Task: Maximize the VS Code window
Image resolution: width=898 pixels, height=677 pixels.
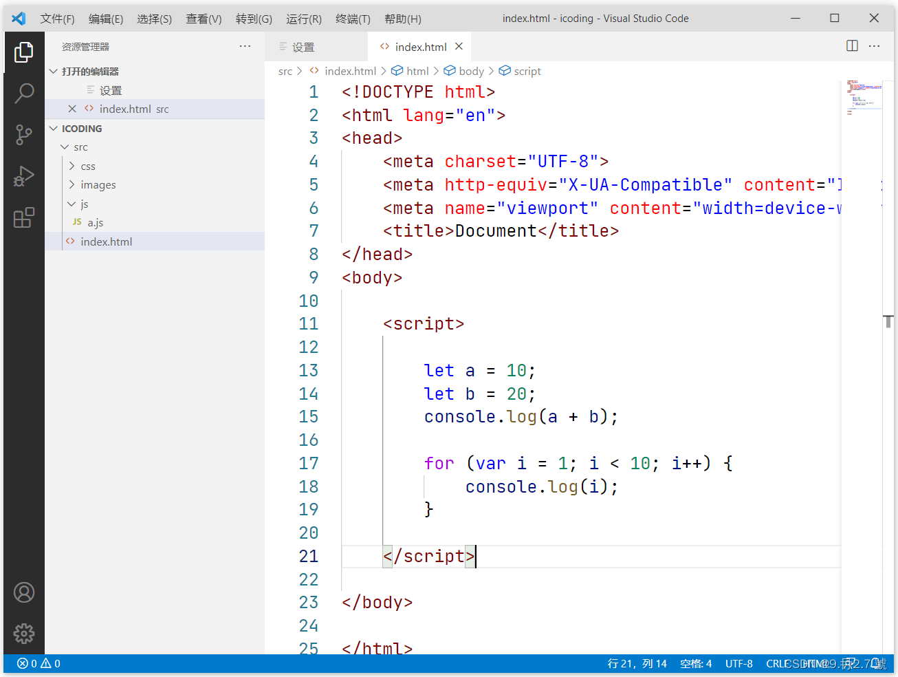Action: pyautogui.click(x=835, y=18)
